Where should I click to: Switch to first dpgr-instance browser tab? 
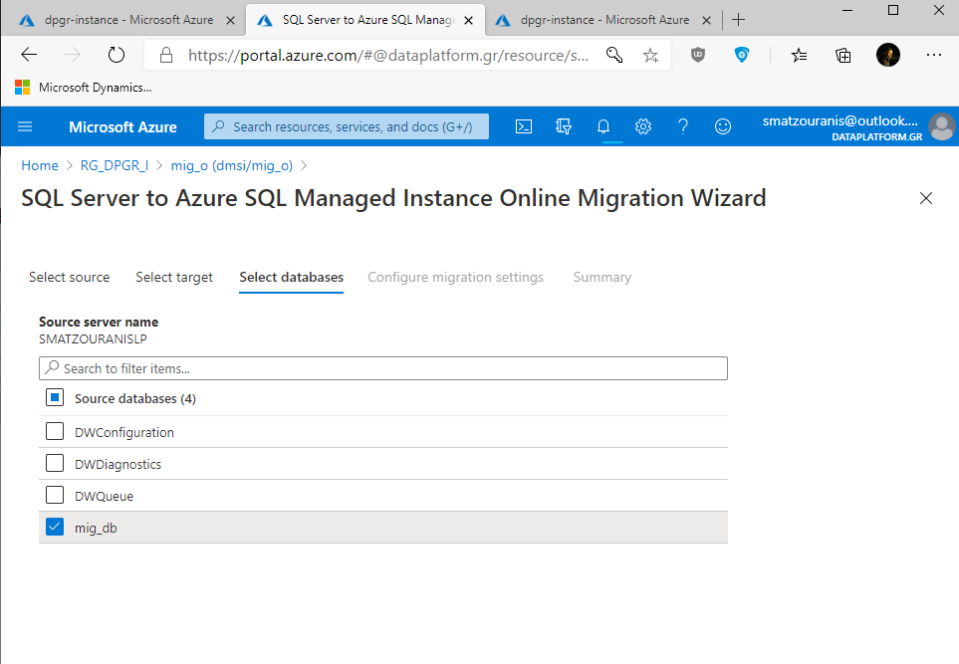coord(122,20)
